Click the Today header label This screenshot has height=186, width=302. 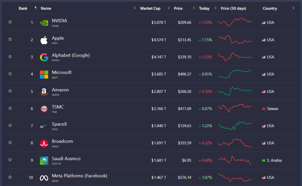click(204, 8)
